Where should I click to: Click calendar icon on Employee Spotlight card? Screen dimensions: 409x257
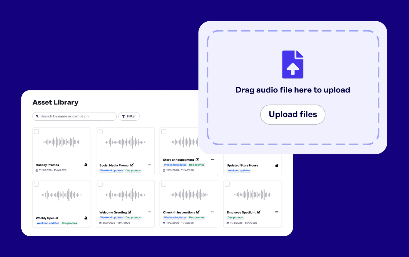coord(228,223)
